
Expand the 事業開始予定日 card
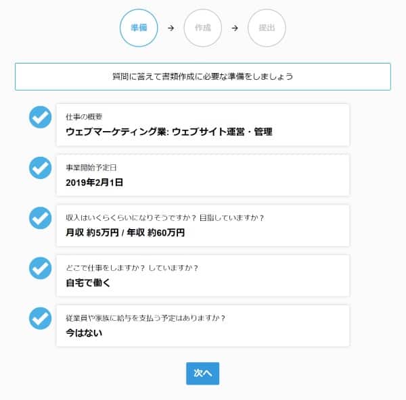[202, 175]
